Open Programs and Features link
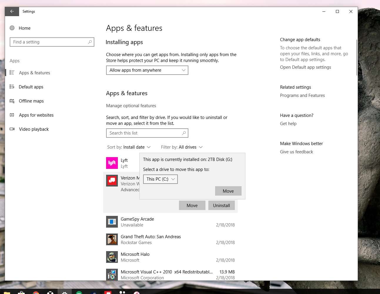380x294 pixels. point(302,95)
